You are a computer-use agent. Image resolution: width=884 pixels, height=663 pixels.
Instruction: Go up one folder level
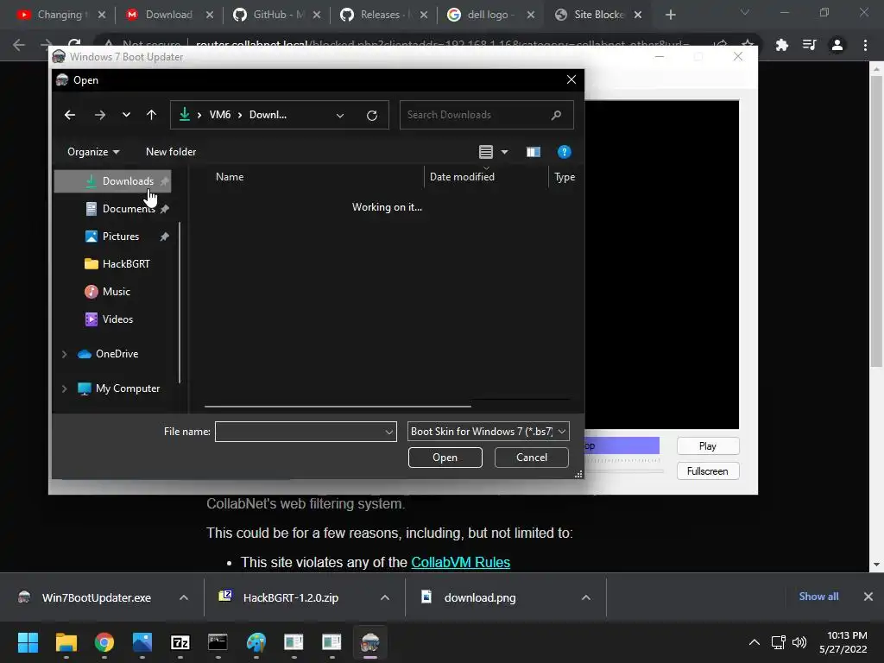pyautogui.click(x=151, y=115)
